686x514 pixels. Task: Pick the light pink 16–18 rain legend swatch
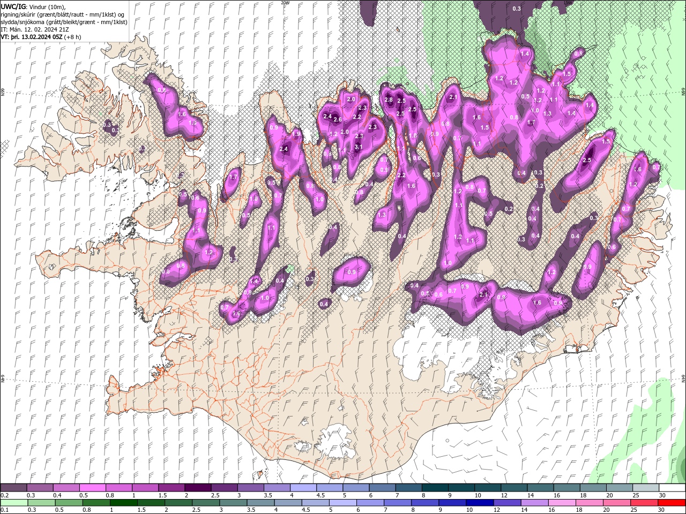point(561,503)
